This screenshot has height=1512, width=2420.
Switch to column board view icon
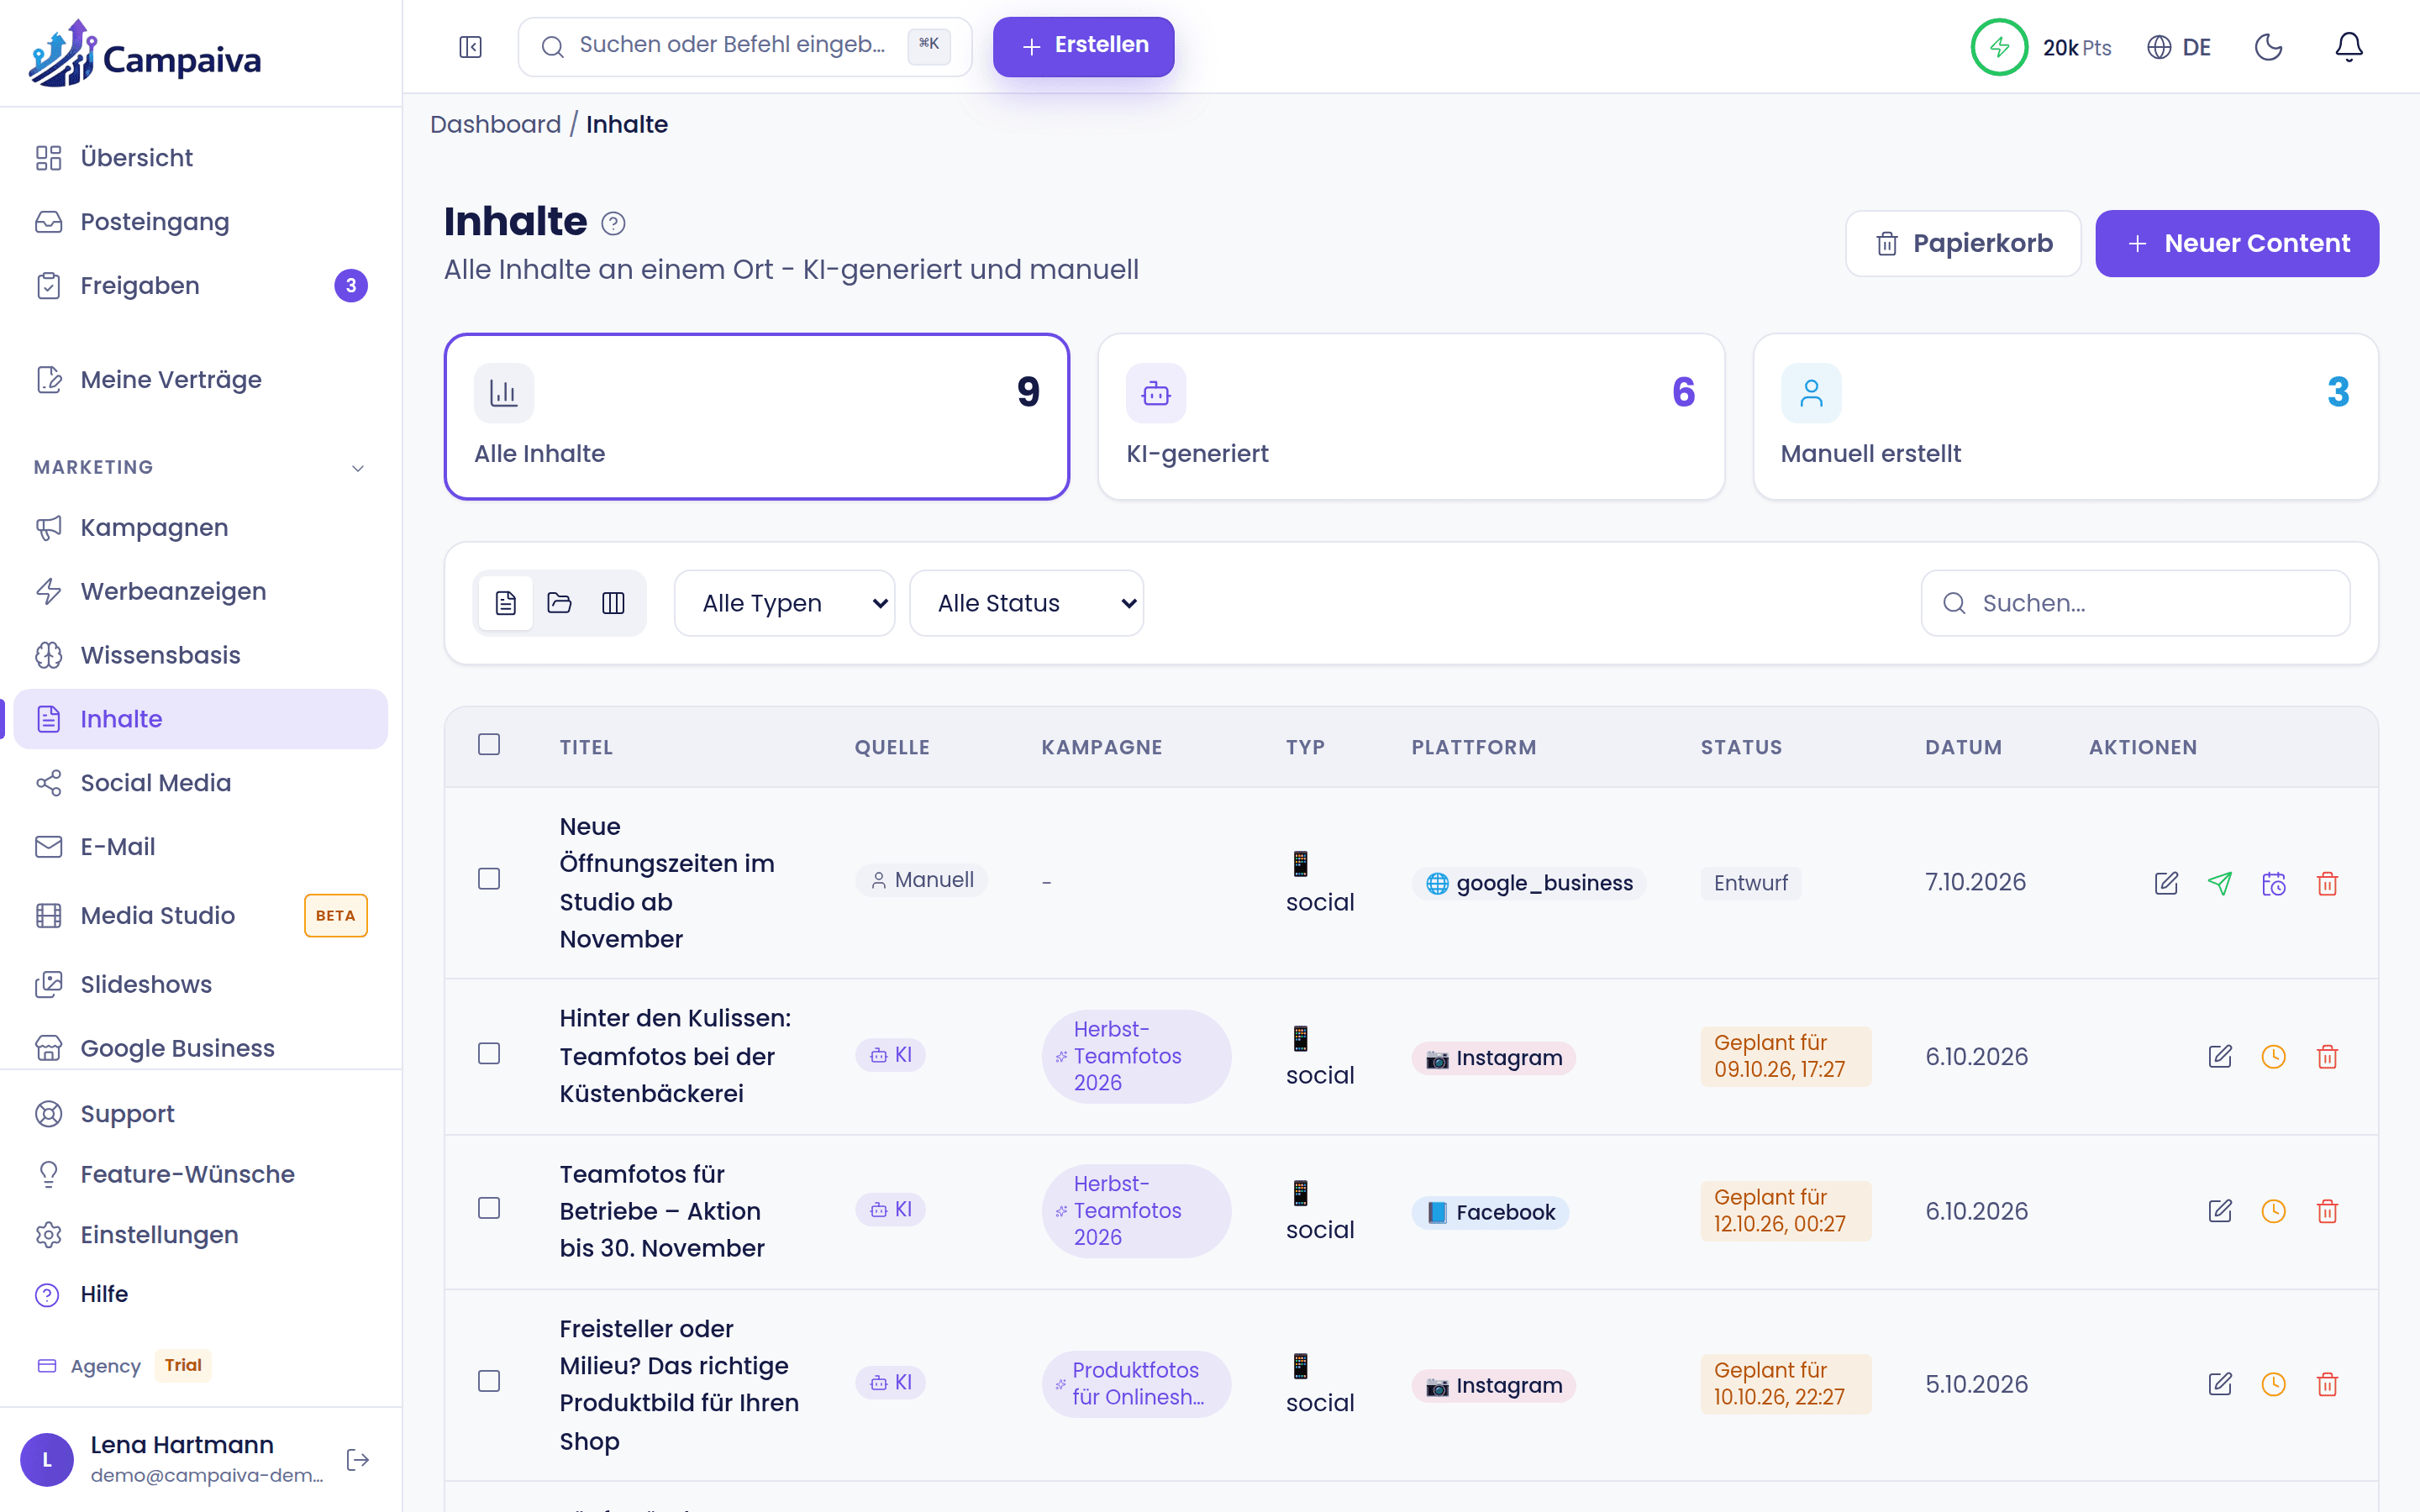613,603
